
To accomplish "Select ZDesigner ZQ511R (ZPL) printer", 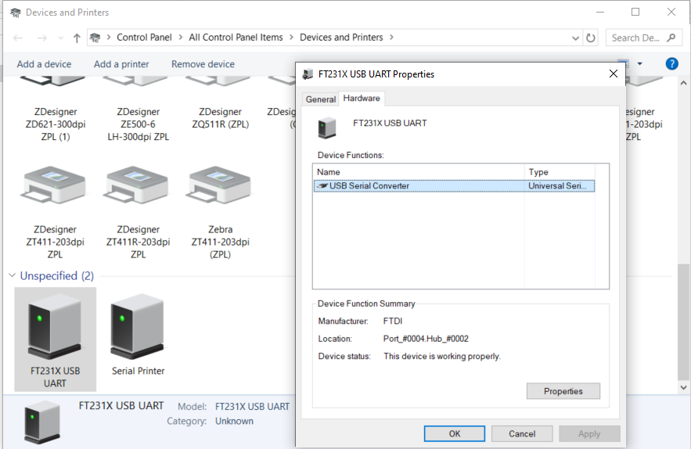I will coord(221,118).
